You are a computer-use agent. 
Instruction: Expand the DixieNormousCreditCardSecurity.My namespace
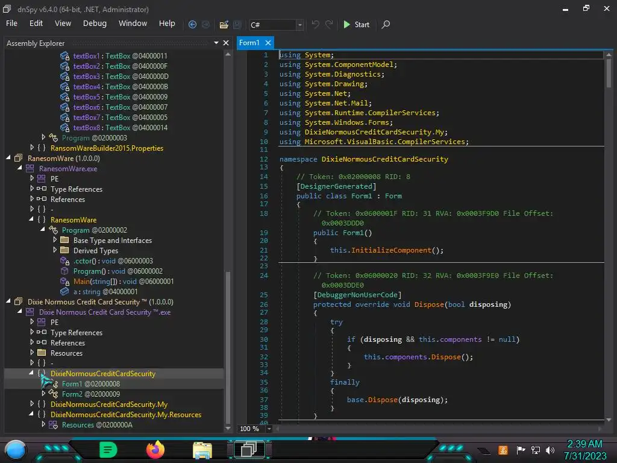point(32,403)
